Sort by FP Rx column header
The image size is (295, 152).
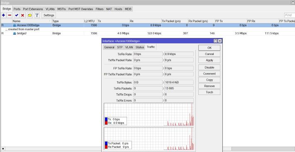pos(263,21)
